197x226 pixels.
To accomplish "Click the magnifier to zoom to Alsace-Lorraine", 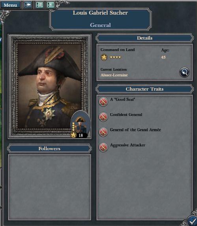I will click(184, 72).
